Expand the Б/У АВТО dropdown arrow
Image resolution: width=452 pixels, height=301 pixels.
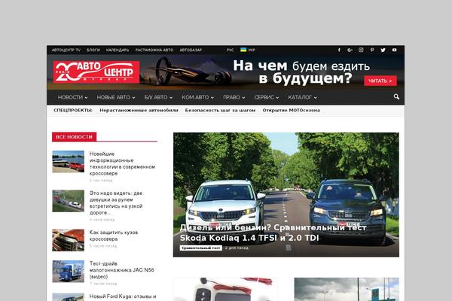pos(171,98)
